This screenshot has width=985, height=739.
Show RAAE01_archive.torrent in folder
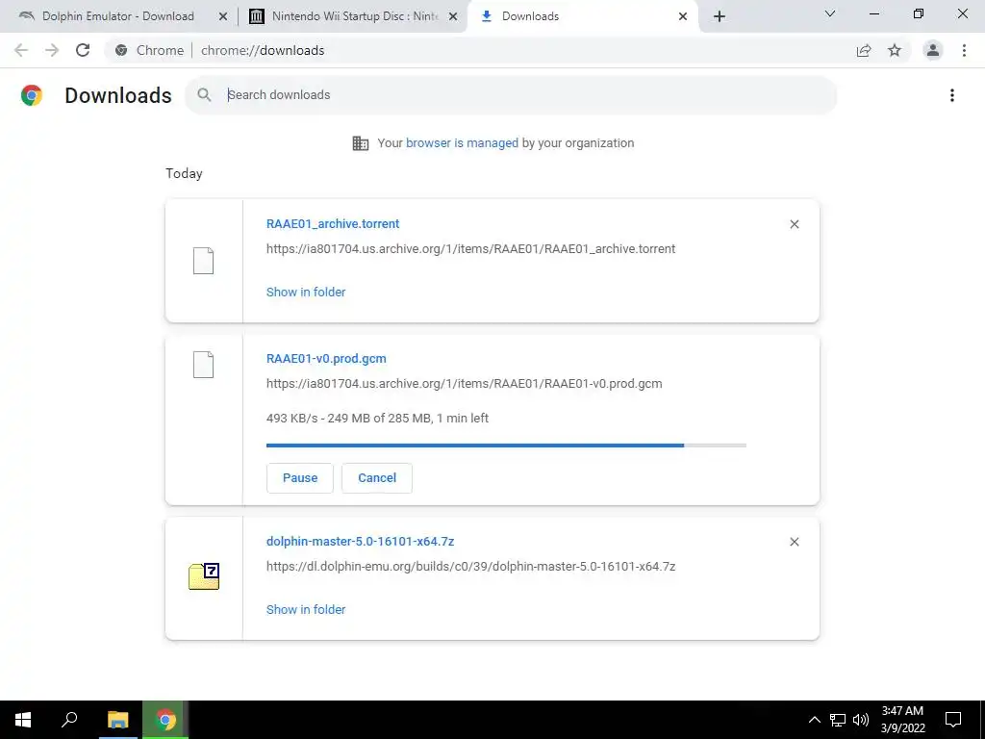(x=306, y=293)
